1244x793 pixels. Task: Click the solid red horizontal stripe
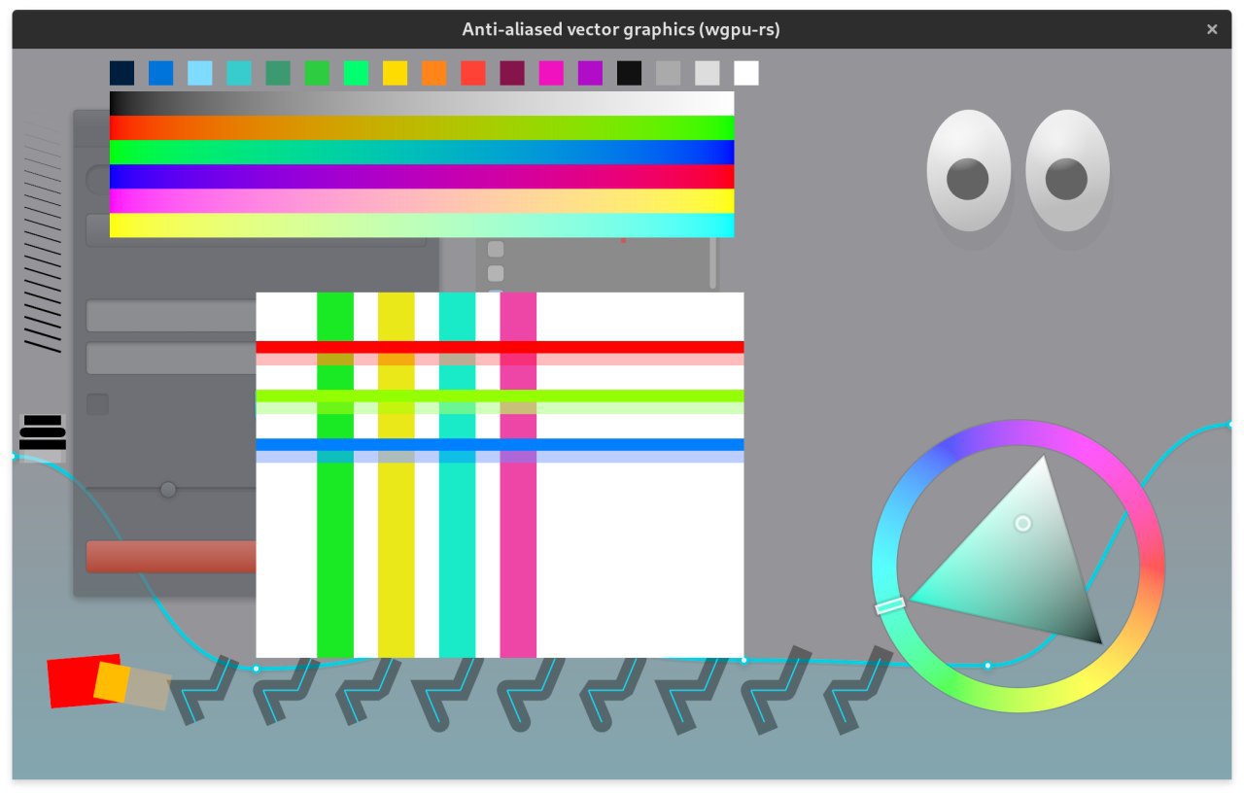500,347
